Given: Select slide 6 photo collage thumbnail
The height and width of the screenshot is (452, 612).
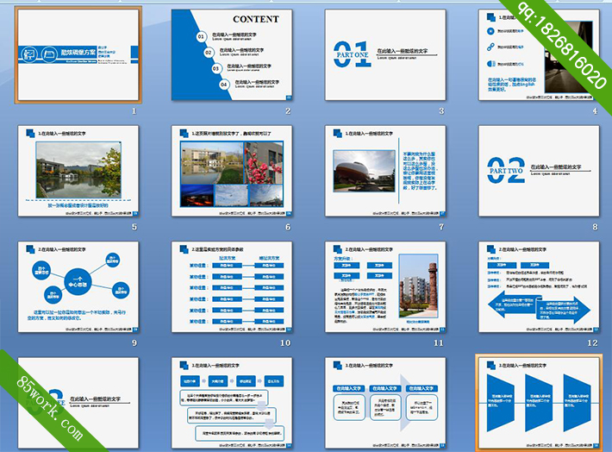Looking at the screenshot, I should point(232,171).
